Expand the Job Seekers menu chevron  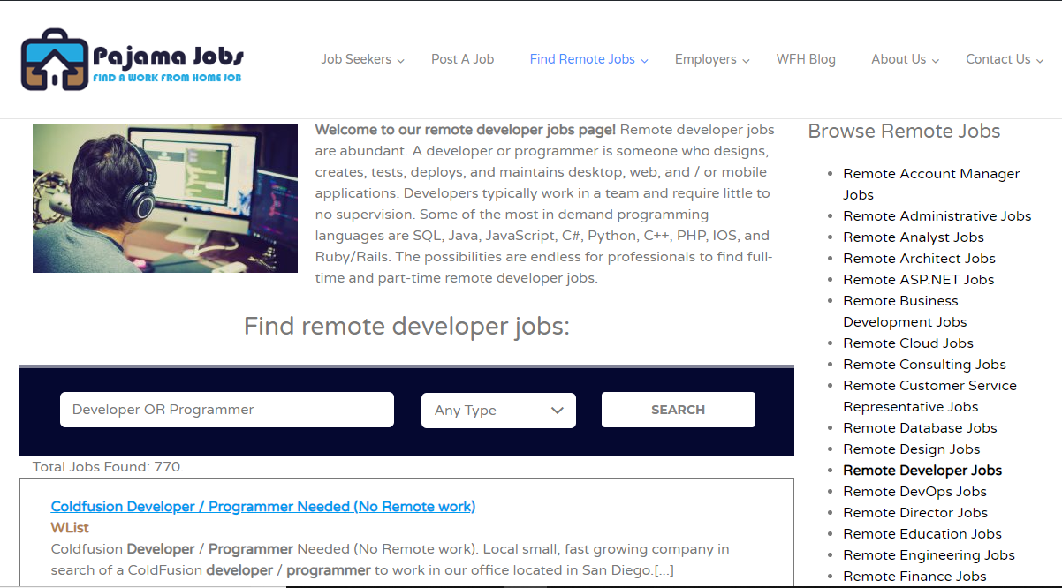click(401, 61)
